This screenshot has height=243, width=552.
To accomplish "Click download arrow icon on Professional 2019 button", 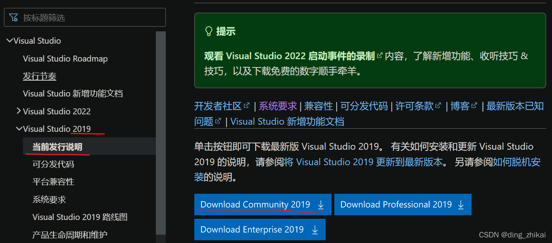I will pos(461,204).
